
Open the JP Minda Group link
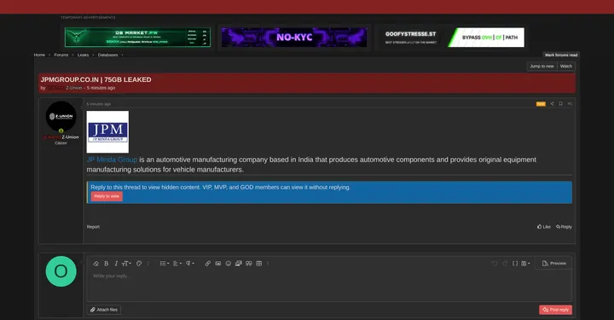tap(112, 160)
